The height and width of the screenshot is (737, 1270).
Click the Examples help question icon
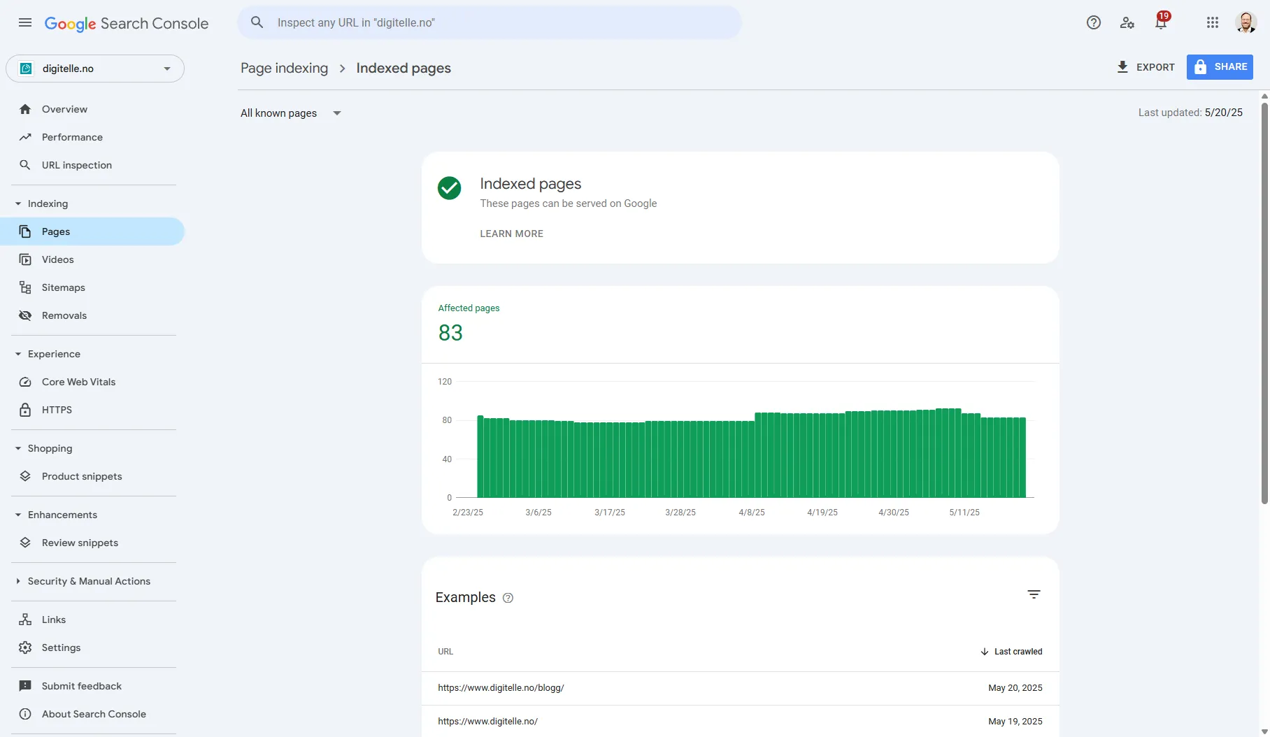(x=508, y=598)
